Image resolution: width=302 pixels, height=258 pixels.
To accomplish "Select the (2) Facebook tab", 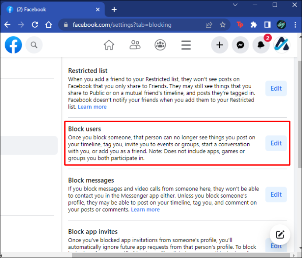I will (53, 10).
